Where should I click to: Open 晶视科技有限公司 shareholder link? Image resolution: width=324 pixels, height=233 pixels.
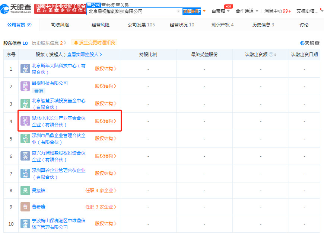(x=50, y=83)
